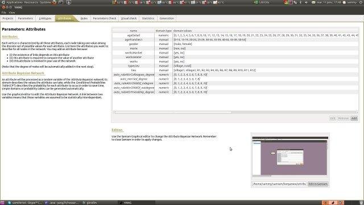Click the Remove button below attribute table
The width and height of the screenshot is (364, 205).
(344, 118)
